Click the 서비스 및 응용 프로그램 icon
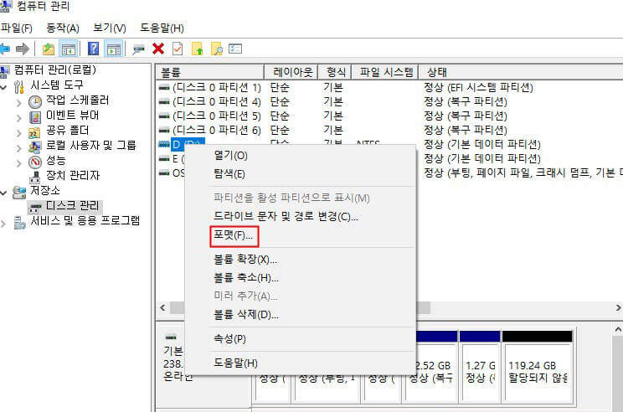 point(19,222)
